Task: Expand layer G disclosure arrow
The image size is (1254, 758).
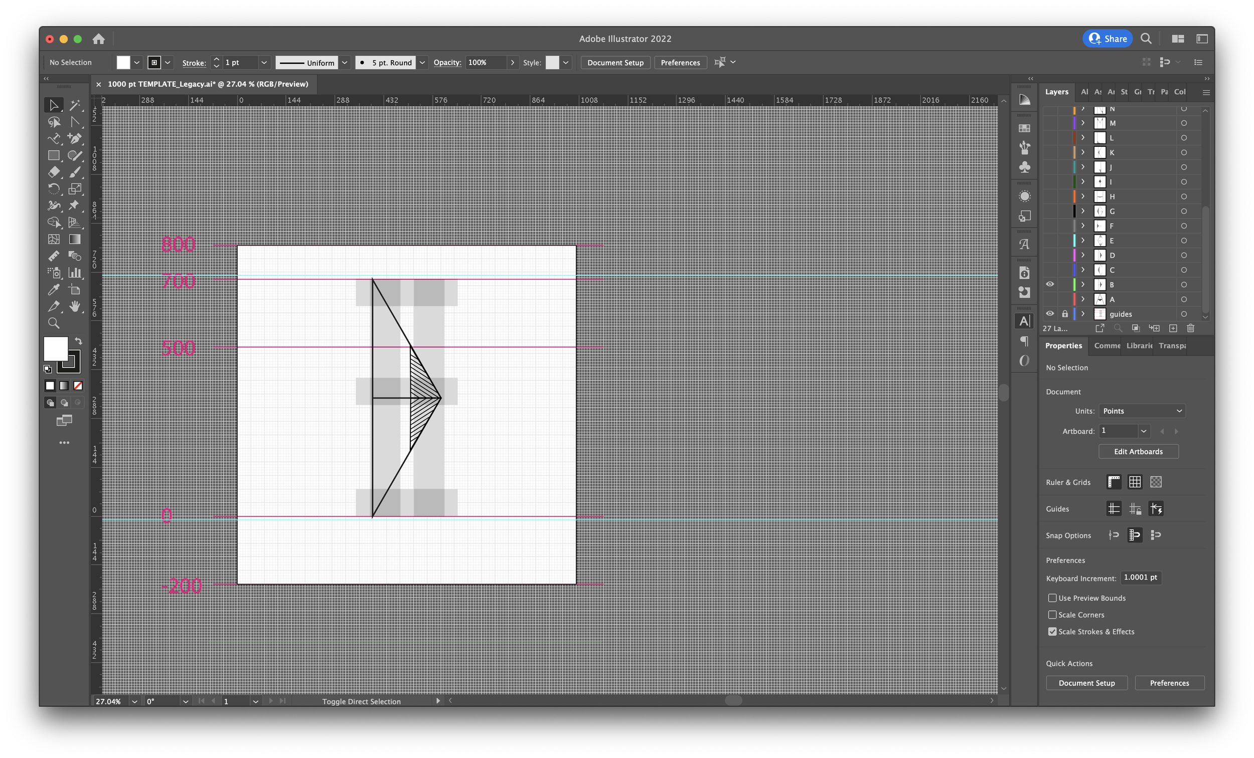Action: point(1083,211)
